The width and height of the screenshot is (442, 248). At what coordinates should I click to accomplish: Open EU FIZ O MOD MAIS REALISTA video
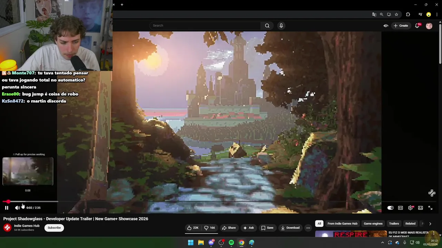[409, 234]
